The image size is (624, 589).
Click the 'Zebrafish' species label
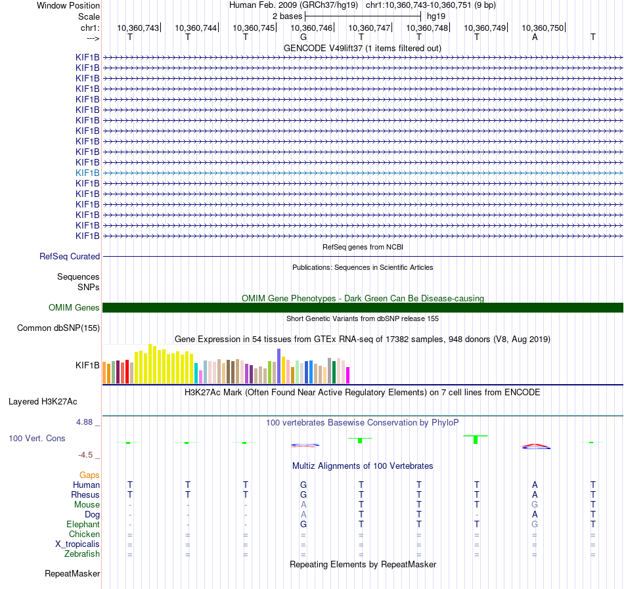point(82,554)
